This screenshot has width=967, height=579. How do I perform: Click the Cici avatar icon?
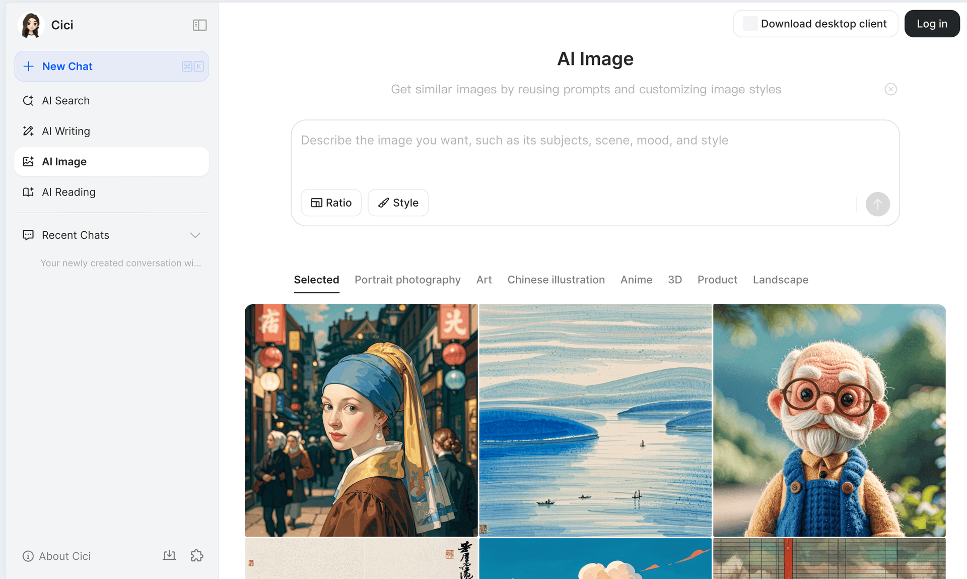click(31, 25)
